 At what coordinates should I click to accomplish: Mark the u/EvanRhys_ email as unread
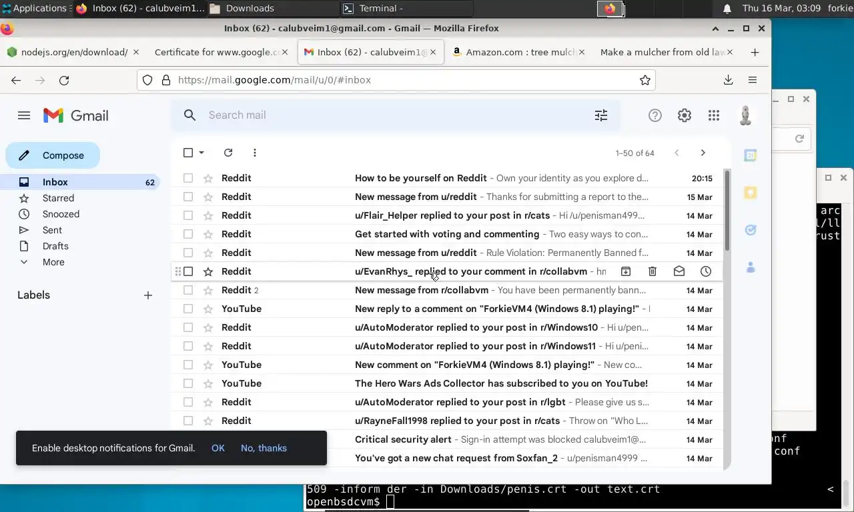tap(679, 271)
